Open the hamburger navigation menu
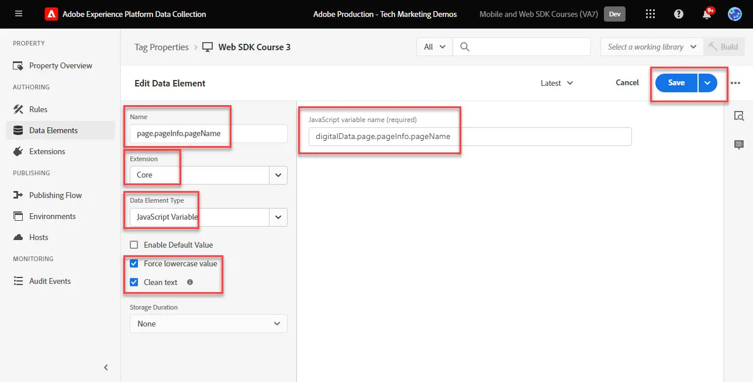Screen dimensions: 753x382 [x=19, y=14]
